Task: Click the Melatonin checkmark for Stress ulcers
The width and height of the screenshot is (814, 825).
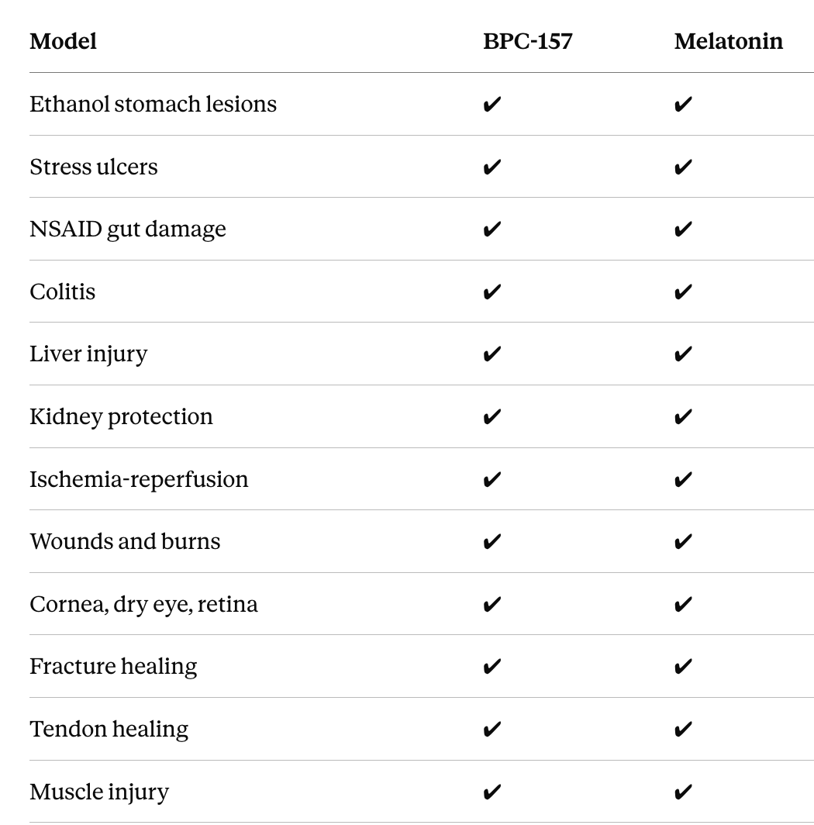Action: 683,167
